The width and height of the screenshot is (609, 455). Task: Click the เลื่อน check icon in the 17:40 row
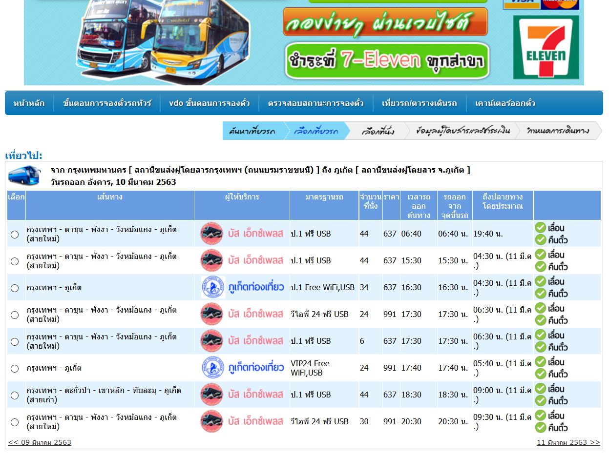click(540, 361)
